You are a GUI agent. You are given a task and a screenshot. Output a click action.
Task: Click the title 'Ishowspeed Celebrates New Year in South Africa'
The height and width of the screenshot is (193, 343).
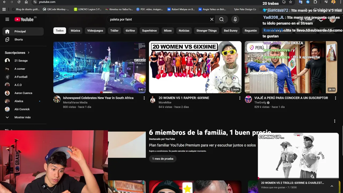pyautogui.click(x=98, y=98)
